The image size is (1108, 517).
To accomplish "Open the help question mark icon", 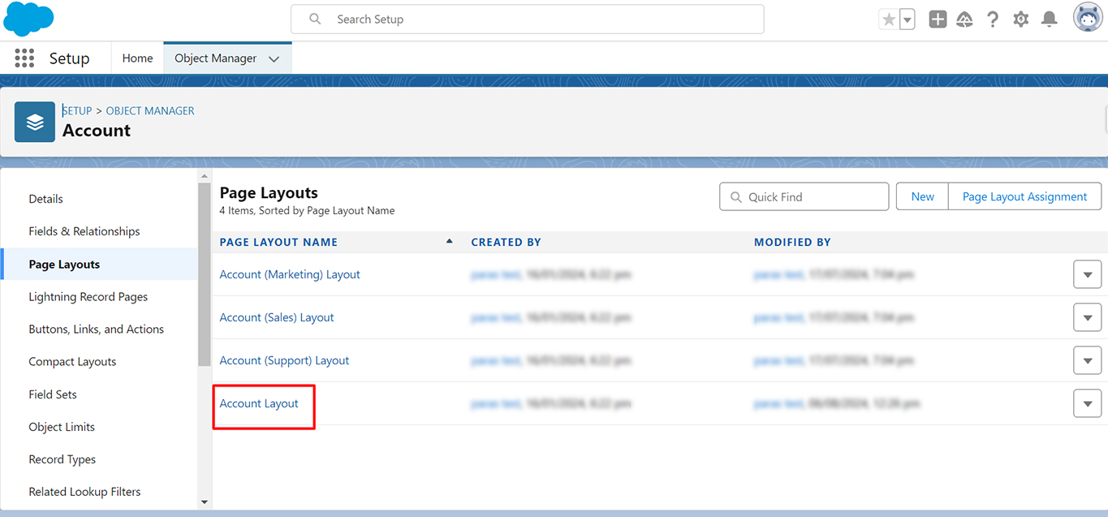I will pos(993,19).
